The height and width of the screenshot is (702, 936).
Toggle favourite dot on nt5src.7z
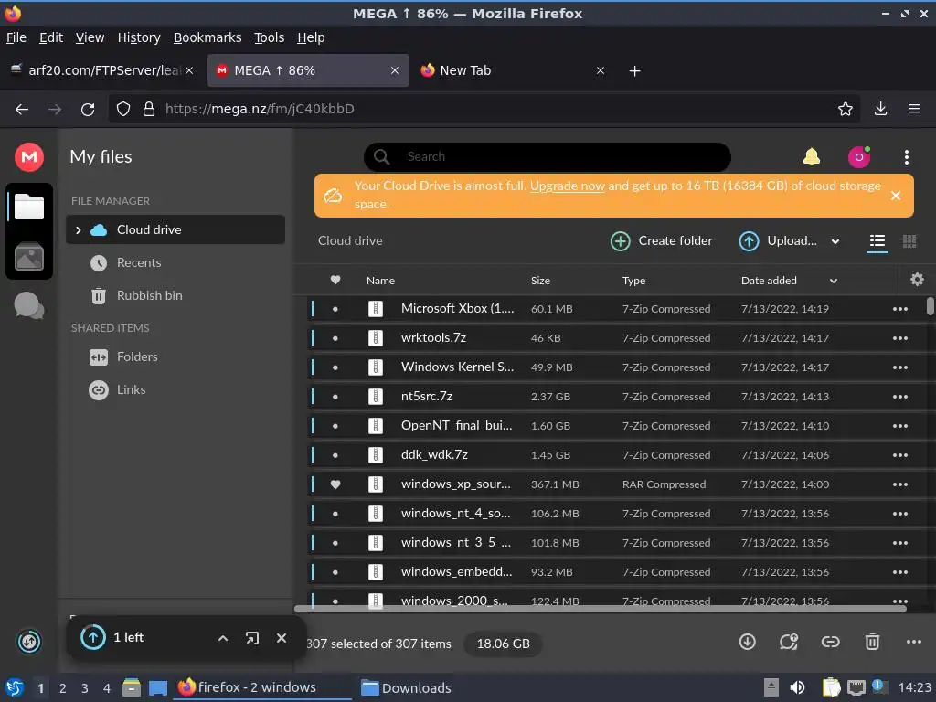pyautogui.click(x=335, y=397)
